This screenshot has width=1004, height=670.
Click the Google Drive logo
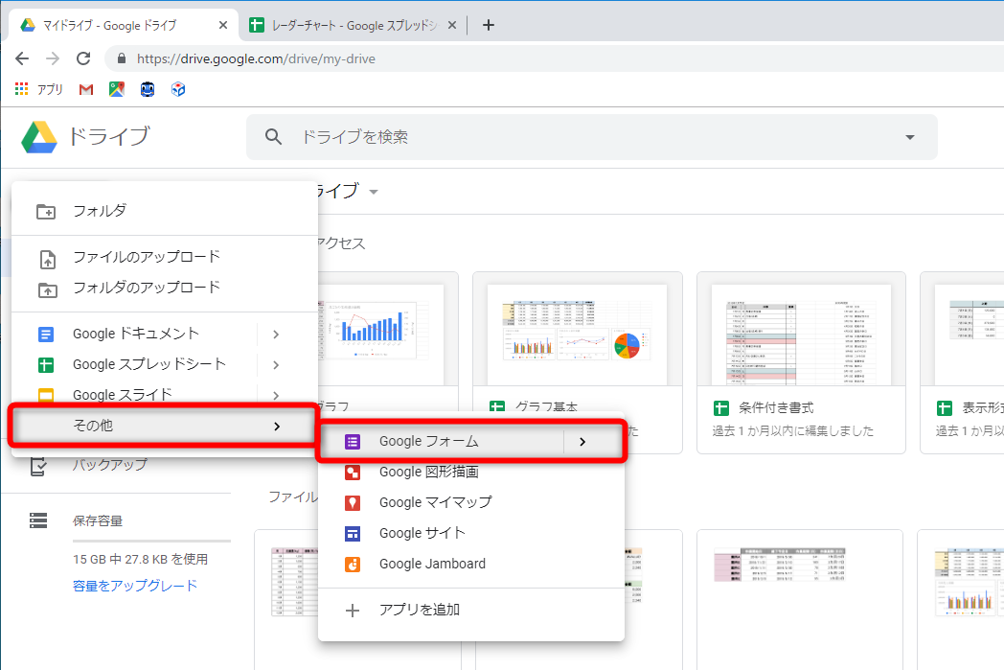[x=40, y=136]
